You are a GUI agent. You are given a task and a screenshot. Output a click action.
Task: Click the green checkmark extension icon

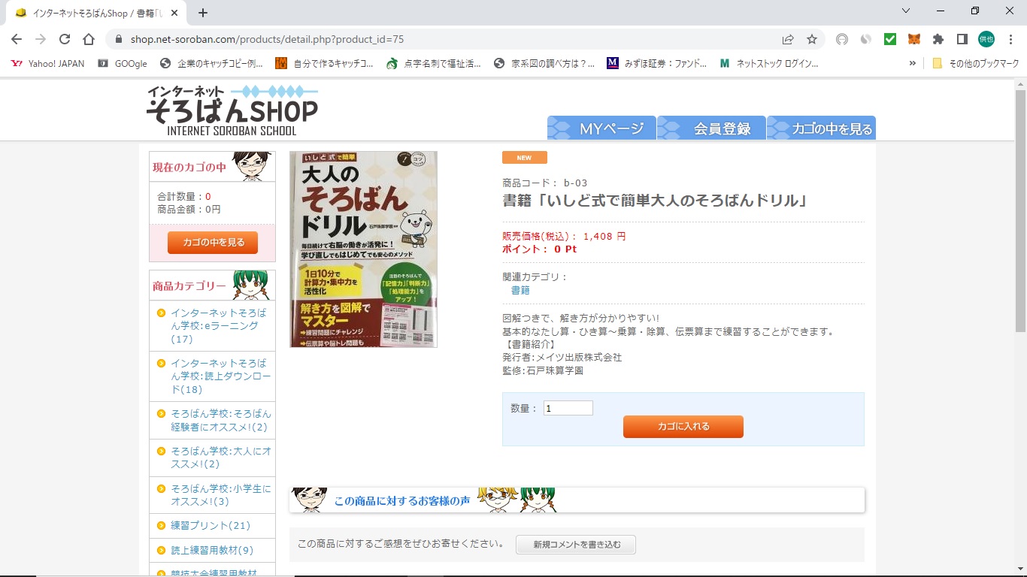pos(890,39)
